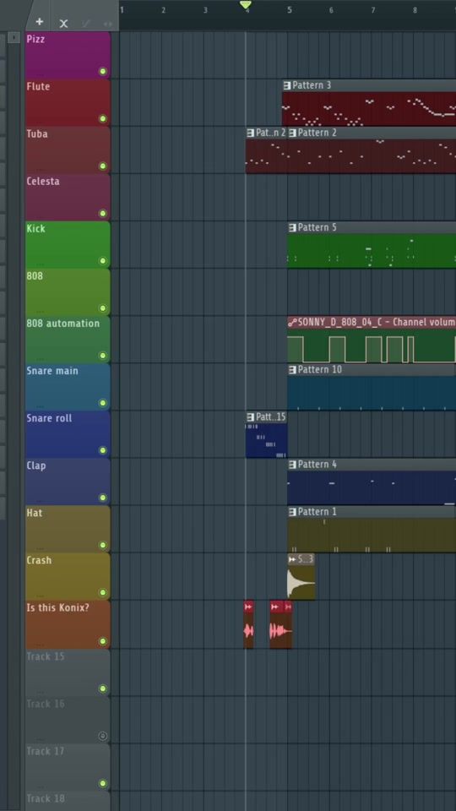Image resolution: width=456 pixels, height=811 pixels.
Task: Select the 808 automation track name
Action: (x=63, y=324)
